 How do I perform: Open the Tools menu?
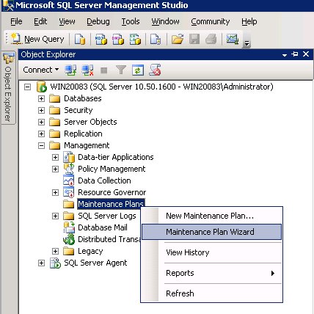(x=131, y=21)
